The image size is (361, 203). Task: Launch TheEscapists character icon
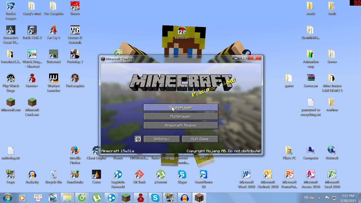(75, 81)
